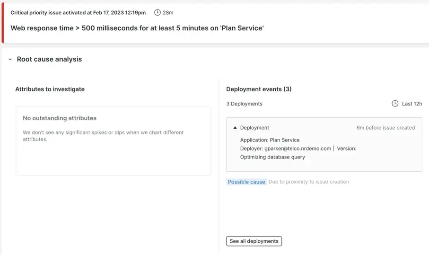Click the See all deployments button
Image resolution: width=429 pixels, height=255 pixels.
(x=254, y=241)
